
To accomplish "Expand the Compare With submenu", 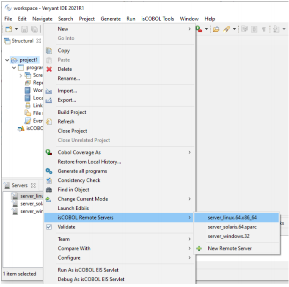I will click(x=119, y=248).
